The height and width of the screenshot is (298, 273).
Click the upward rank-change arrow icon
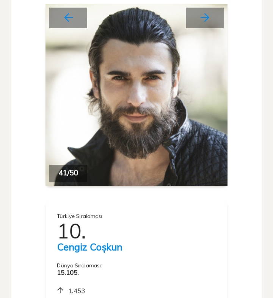pos(60,290)
